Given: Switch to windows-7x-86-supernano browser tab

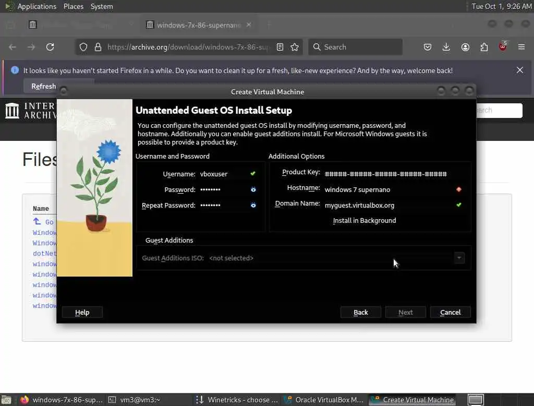Looking at the screenshot, I should (x=199, y=25).
